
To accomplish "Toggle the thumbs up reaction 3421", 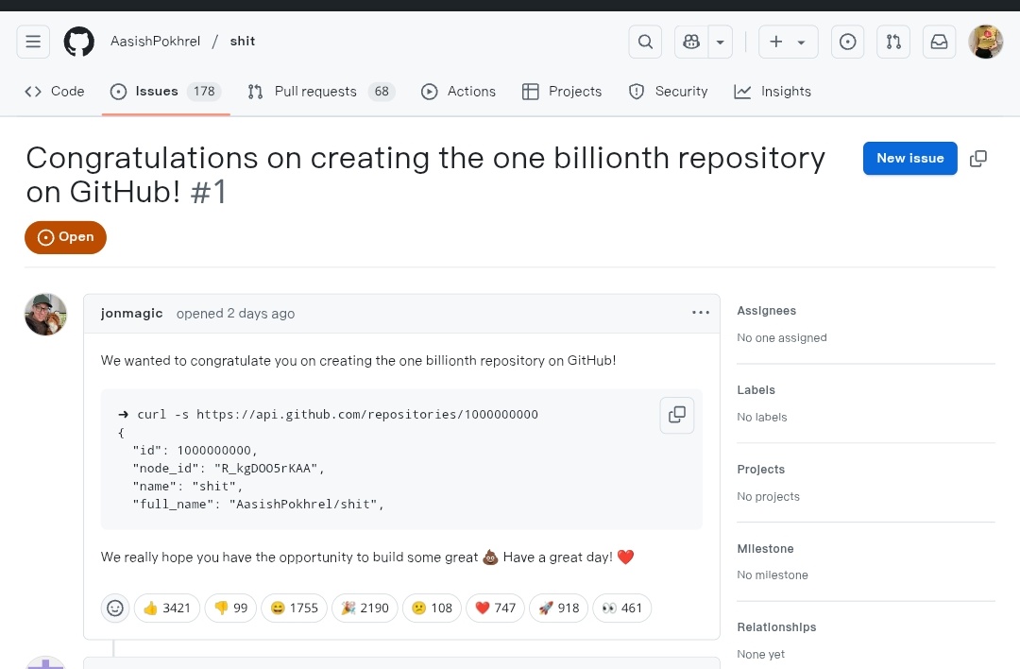I will coord(167,608).
